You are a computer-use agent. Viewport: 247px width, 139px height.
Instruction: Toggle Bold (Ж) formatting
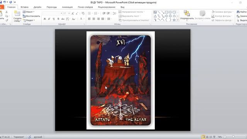(45, 19)
